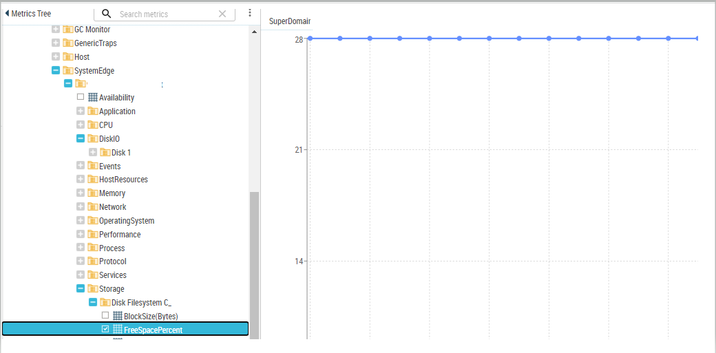Screen dimensions: 716x353
Task: Focus the Search metrics input field
Action: point(168,14)
